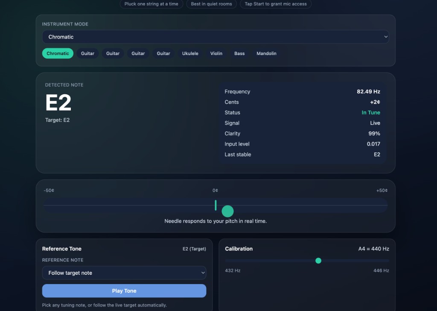Click the 82.49 Hz frequency reading
This screenshot has width=437, height=311.
coord(368,92)
